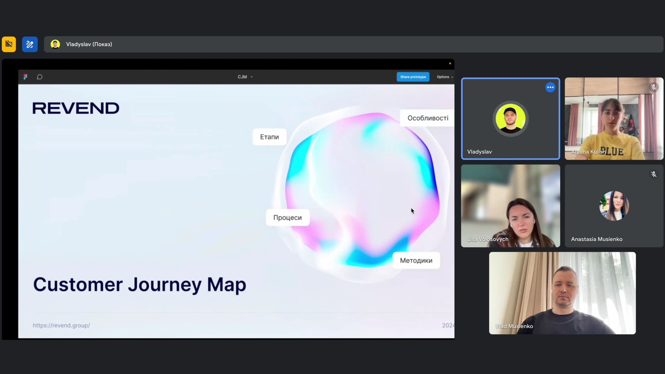Open the three-dot menu on Vladyslav's tile
665x374 pixels.
tap(550, 87)
